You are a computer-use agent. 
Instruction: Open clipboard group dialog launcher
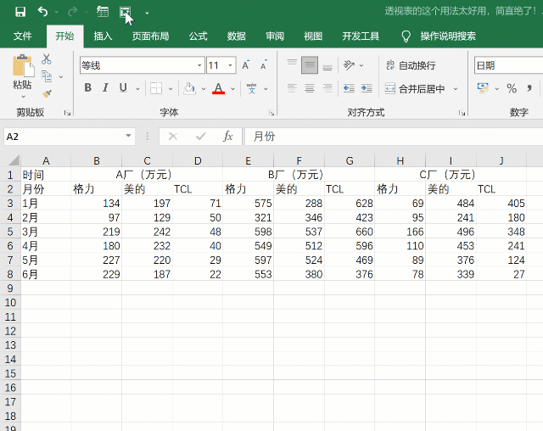(68, 113)
